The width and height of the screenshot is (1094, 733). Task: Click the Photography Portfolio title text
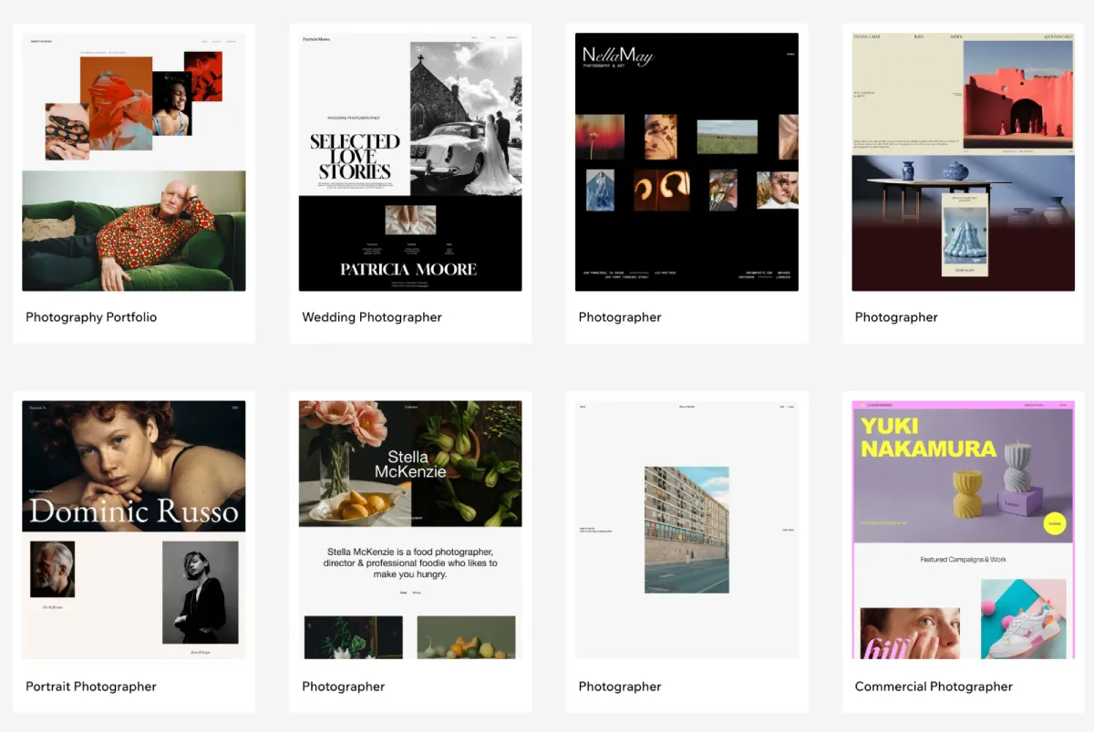[91, 317]
